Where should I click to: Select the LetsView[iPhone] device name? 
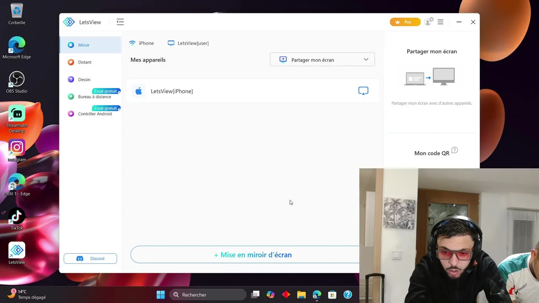pyautogui.click(x=172, y=91)
